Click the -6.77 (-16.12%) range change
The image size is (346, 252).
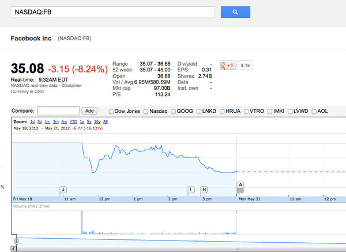coord(88,128)
